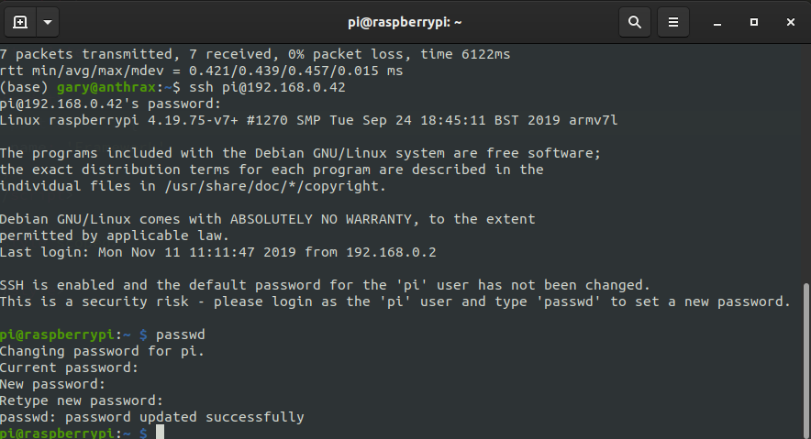Open the hamburger menu

point(672,22)
